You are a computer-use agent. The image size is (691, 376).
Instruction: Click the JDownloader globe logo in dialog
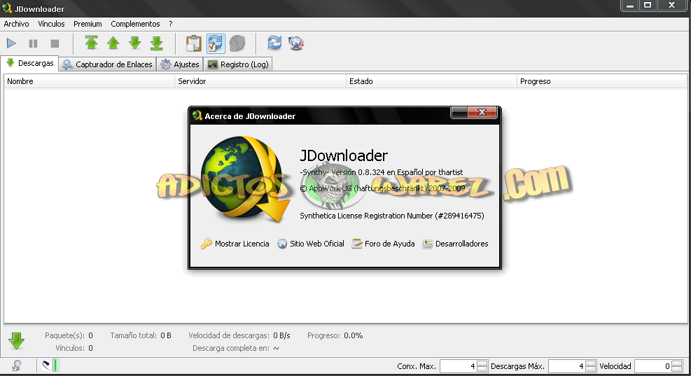pos(245,179)
